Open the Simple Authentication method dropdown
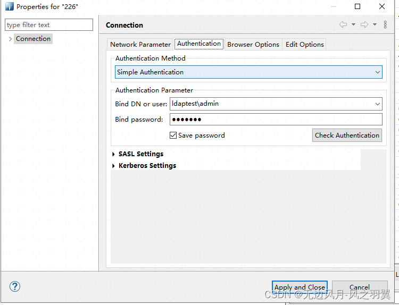 pos(248,72)
